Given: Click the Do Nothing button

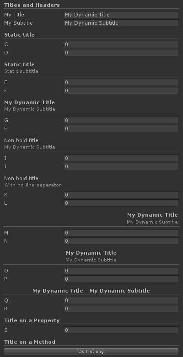Looking at the screenshot, I should pyautogui.click(x=91, y=352).
